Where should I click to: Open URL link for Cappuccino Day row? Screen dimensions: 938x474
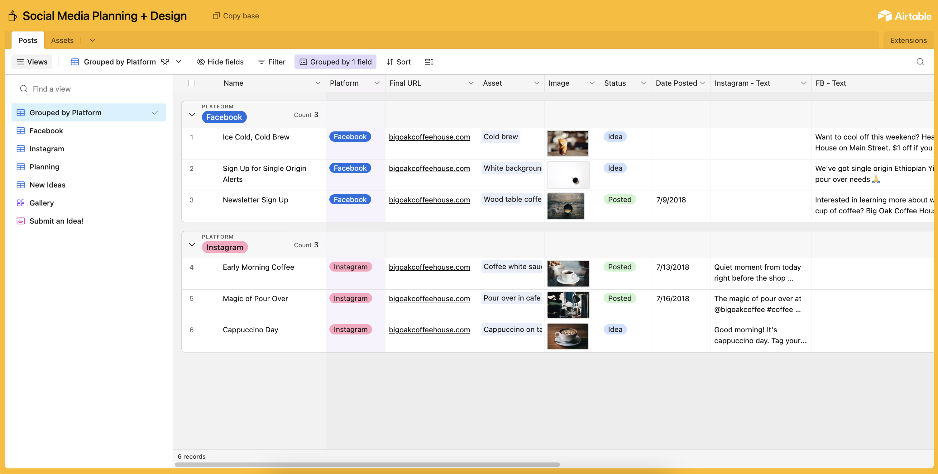coord(429,330)
